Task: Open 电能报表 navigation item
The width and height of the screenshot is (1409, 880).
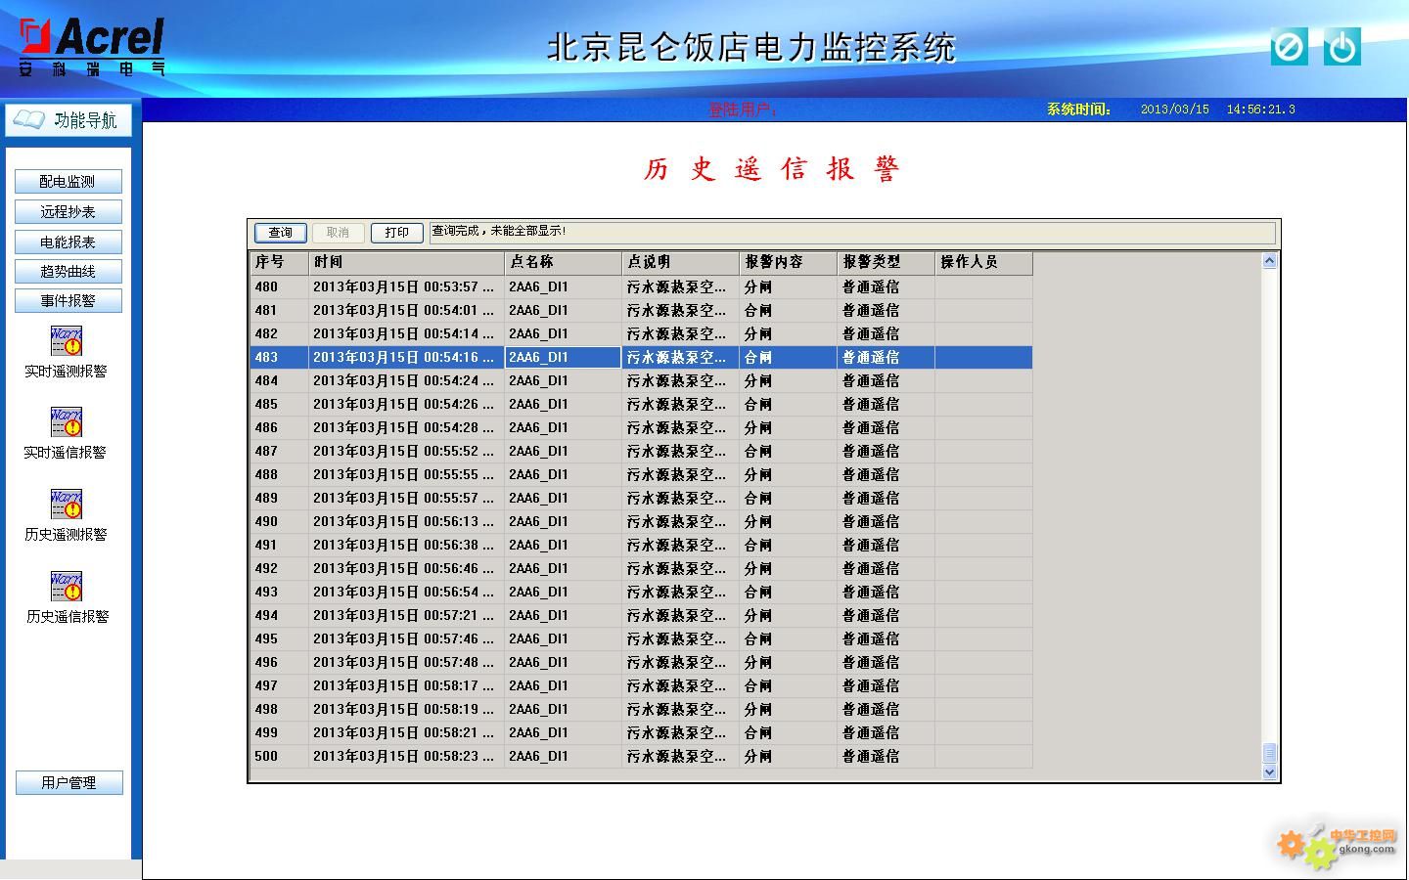Action: (x=68, y=242)
